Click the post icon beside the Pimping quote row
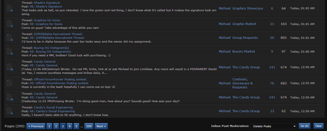The image size is (327, 131). tap(10, 97)
